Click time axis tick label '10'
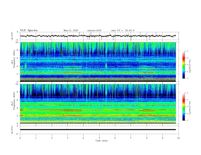The image size is (201, 155). [x=178, y=138]
